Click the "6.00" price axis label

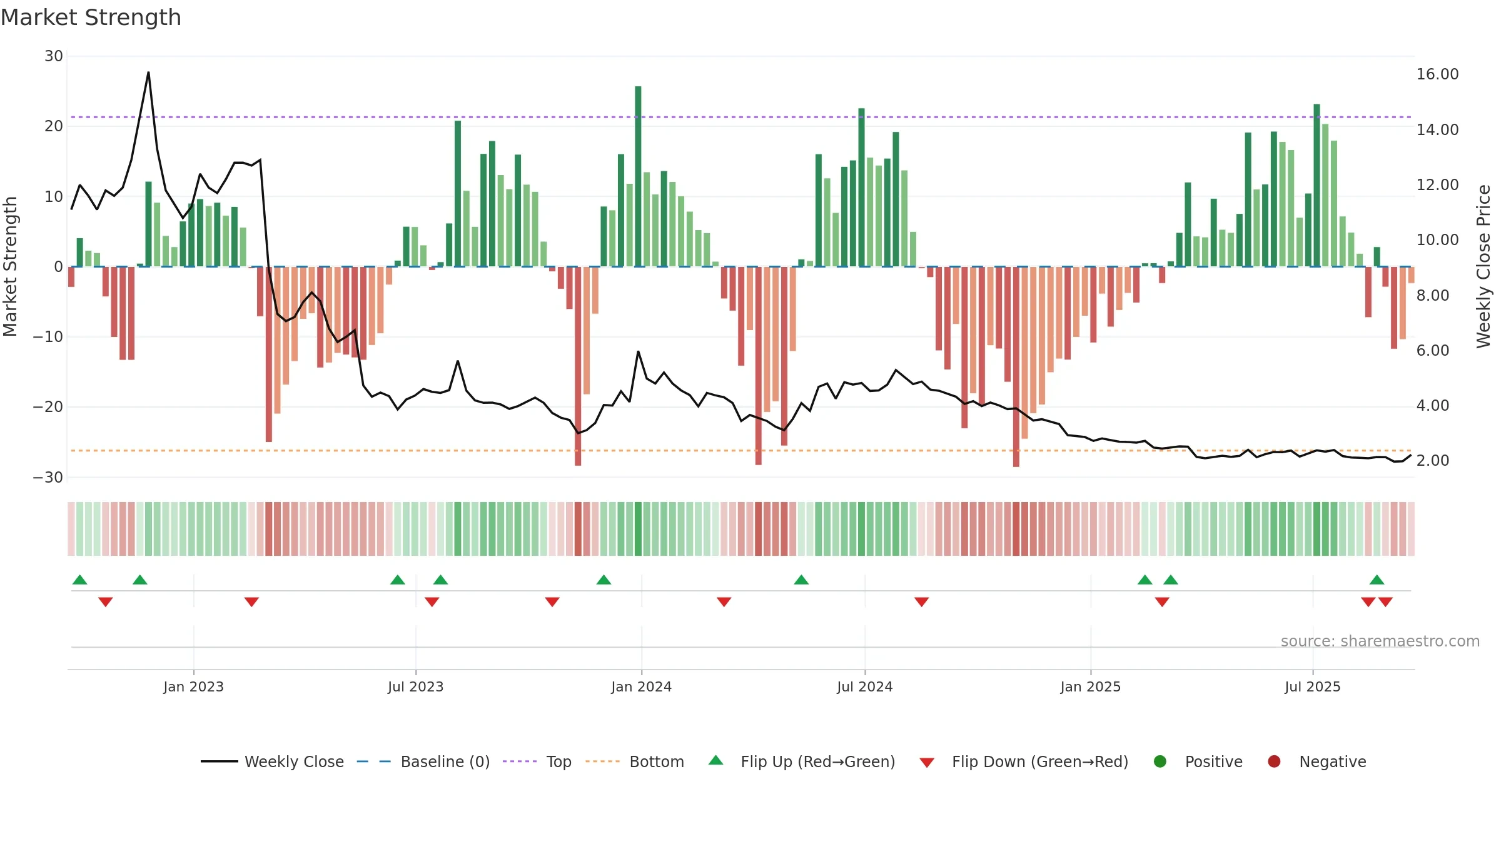1433,351
